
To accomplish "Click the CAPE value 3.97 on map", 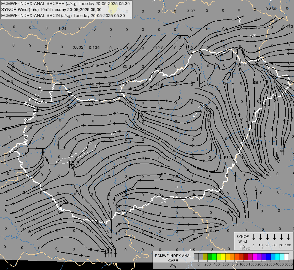I will (x=191, y=11).
